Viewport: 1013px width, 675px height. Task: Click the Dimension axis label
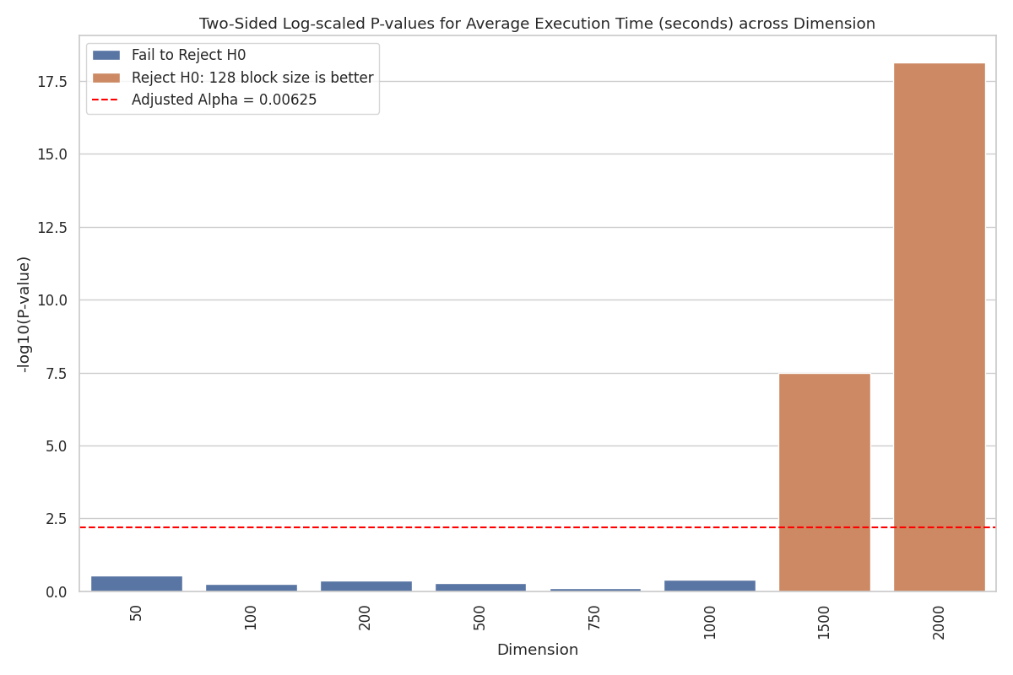pyautogui.click(x=537, y=650)
